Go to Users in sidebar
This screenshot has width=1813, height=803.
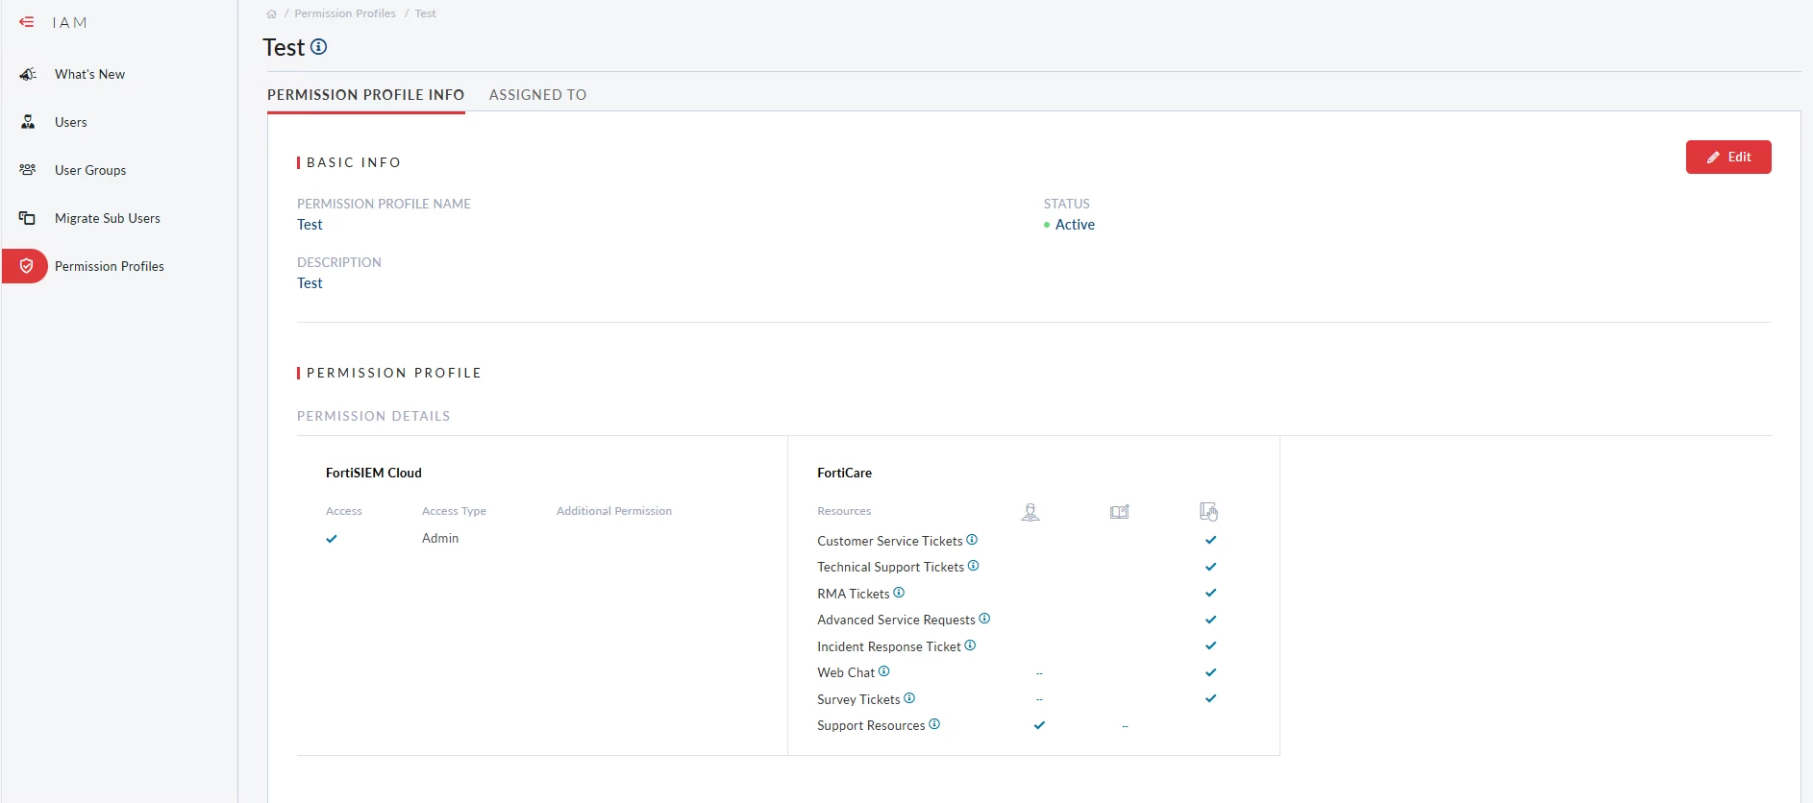tap(71, 122)
